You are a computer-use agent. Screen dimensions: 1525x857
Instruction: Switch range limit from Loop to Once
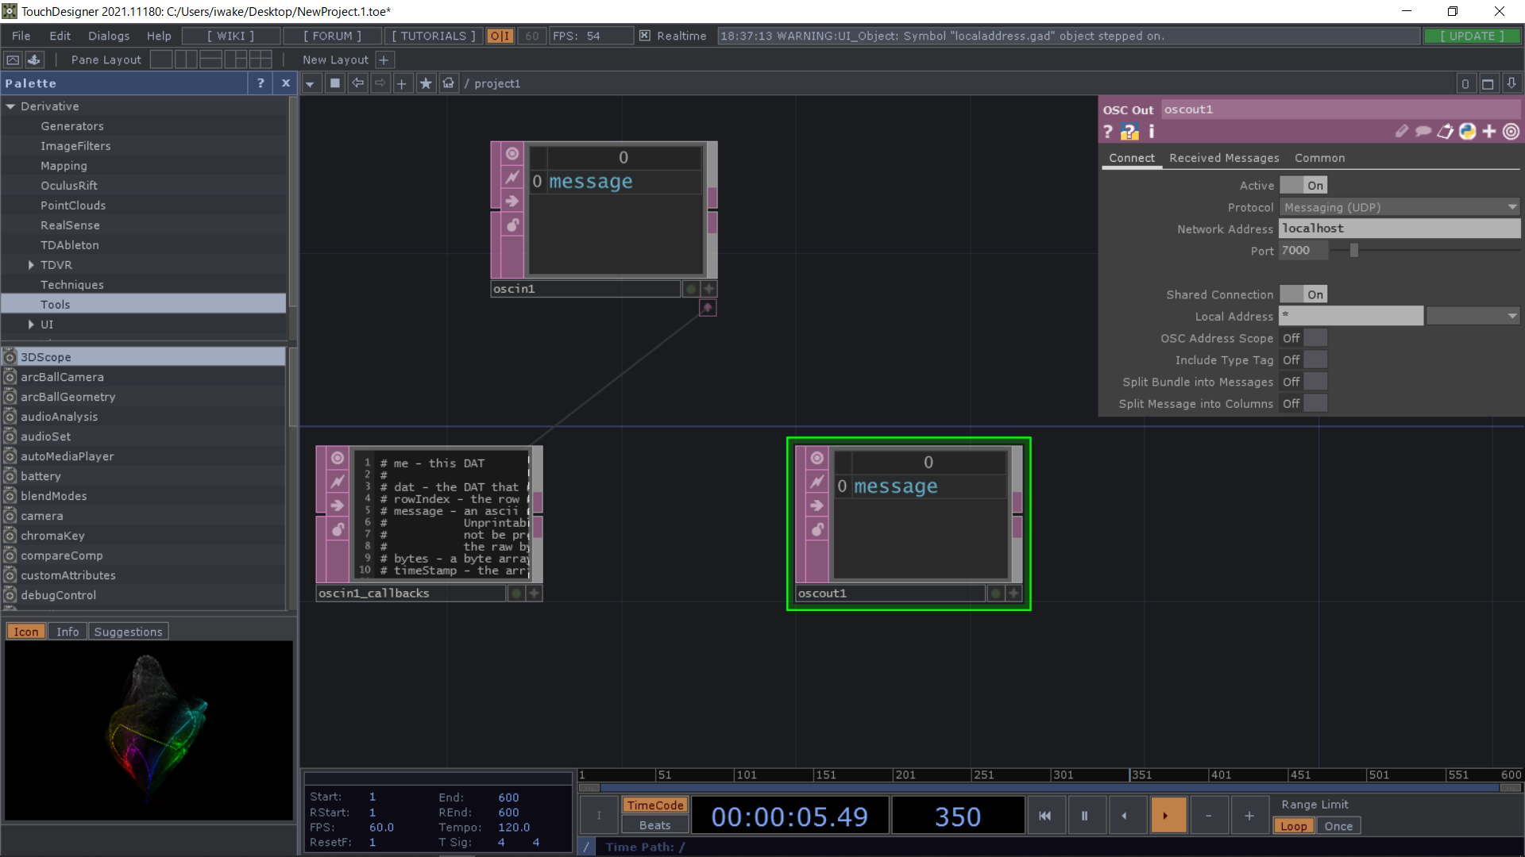1338,825
